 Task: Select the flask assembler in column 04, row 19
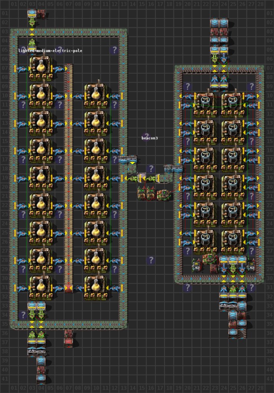(x=41, y=178)
